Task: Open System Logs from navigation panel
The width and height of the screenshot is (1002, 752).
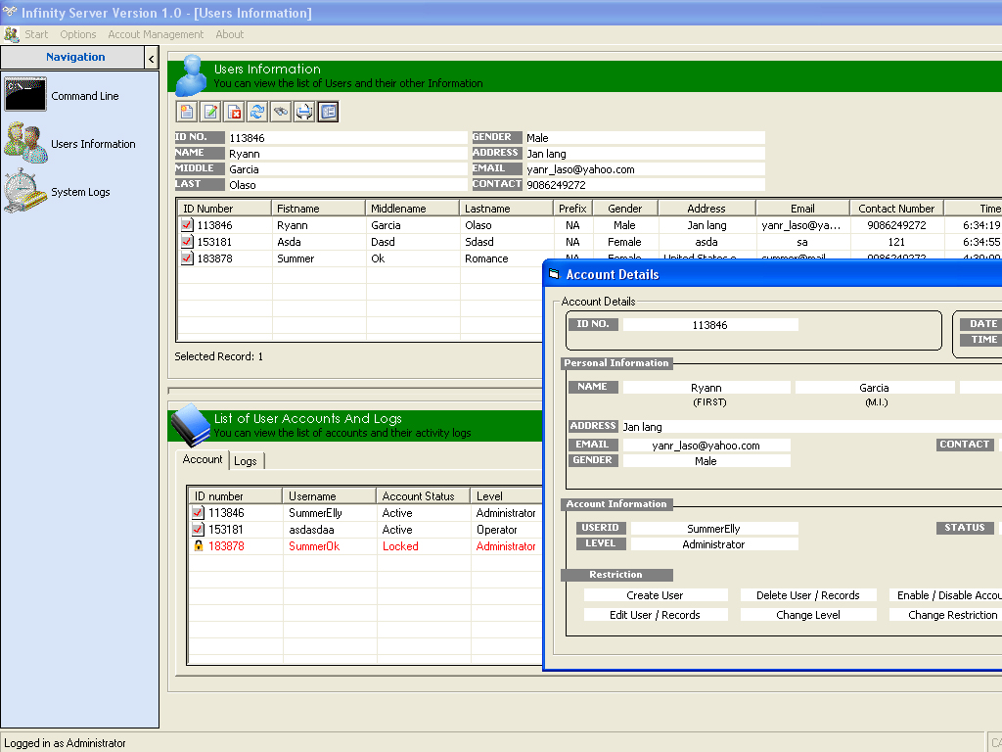Action: [80, 192]
